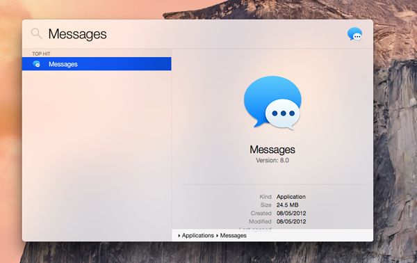The image size is (417, 263).
Task: Click the TOP HIT section header
Action: click(41, 54)
